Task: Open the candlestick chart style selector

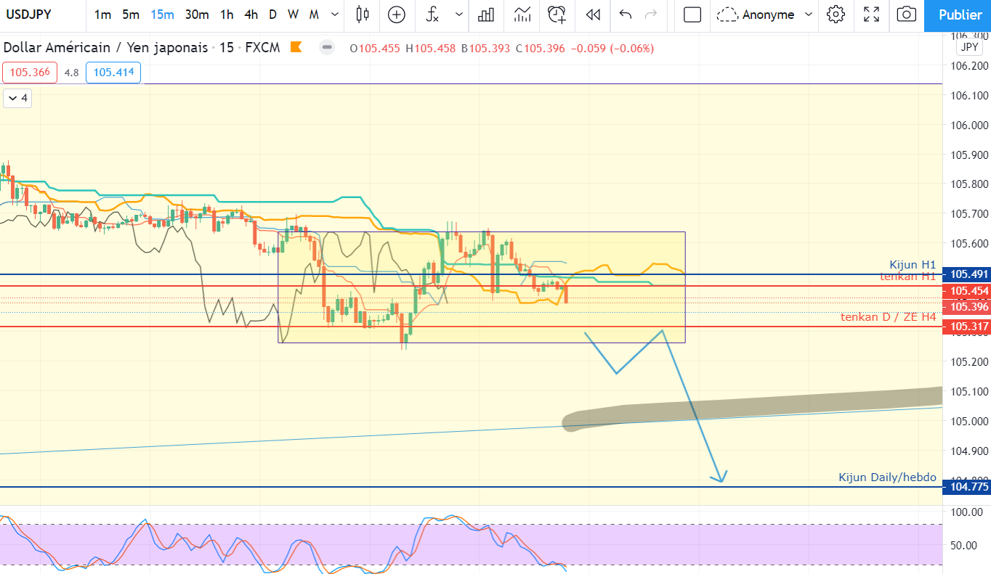Action: click(x=363, y=15)
